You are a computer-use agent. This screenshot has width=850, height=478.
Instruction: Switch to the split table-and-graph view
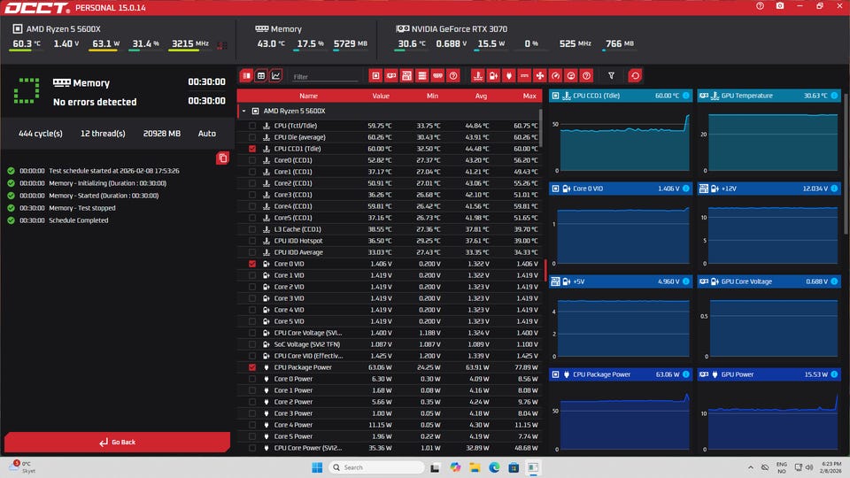click(247, 76)
